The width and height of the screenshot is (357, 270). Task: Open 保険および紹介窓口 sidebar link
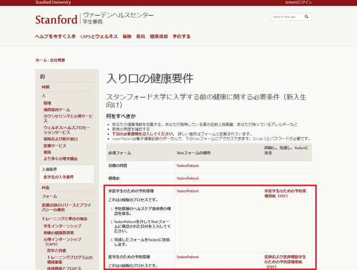coord(61,139)
